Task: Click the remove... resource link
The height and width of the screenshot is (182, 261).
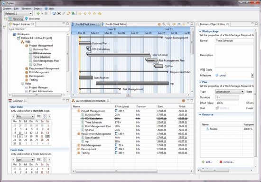Action: pyautogui.click(x=229, y=162)
